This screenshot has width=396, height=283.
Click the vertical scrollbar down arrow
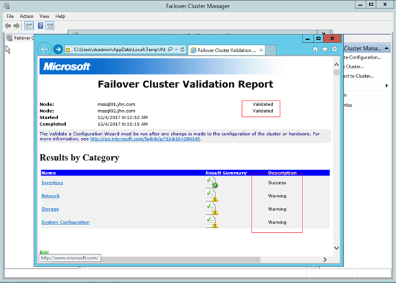(336, 248)
